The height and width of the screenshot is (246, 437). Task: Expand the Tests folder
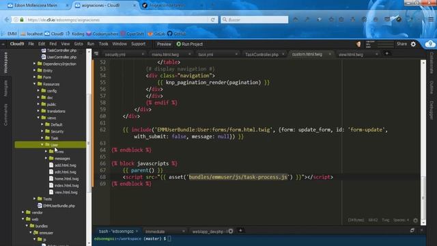(x=35, y=199)
